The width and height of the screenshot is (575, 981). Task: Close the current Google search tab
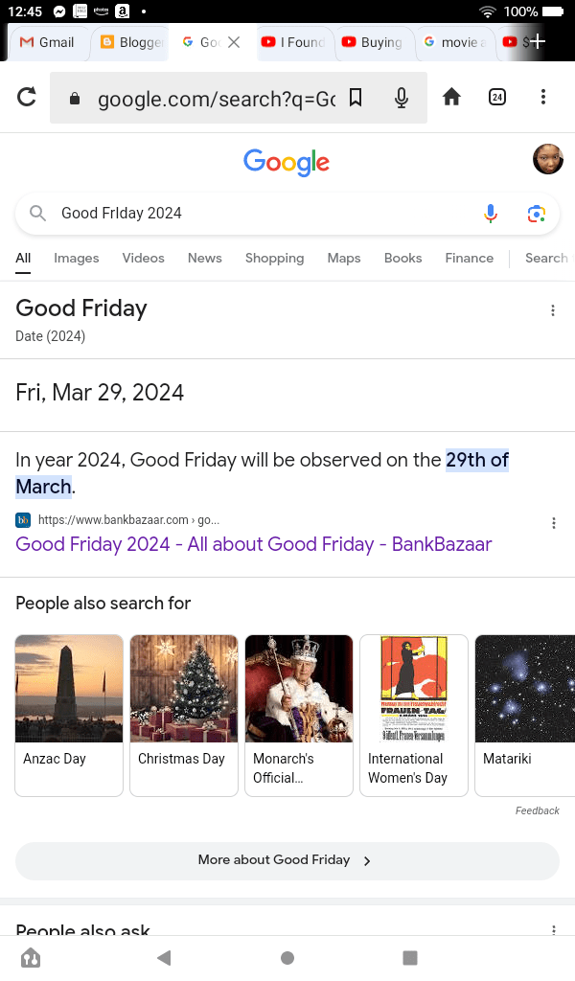(234, 42)
